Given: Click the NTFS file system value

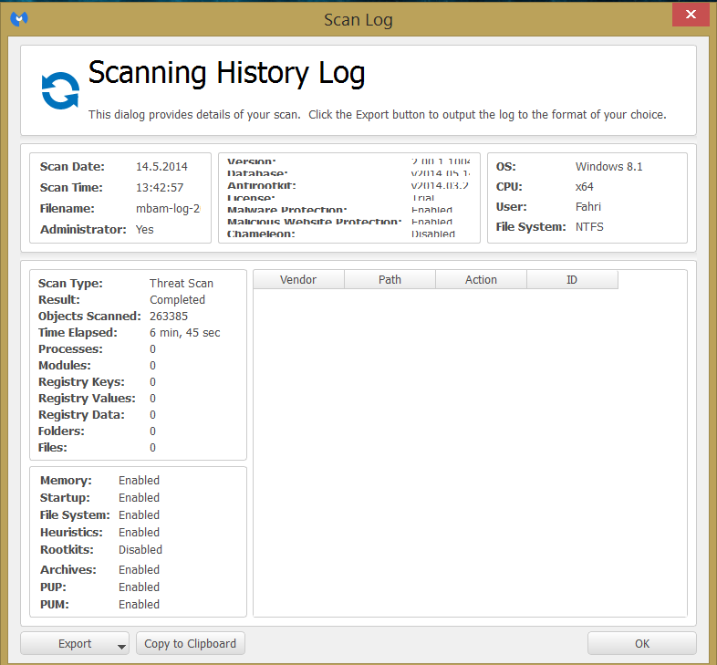Looking at the screenshot, I should tap(589, 227).
